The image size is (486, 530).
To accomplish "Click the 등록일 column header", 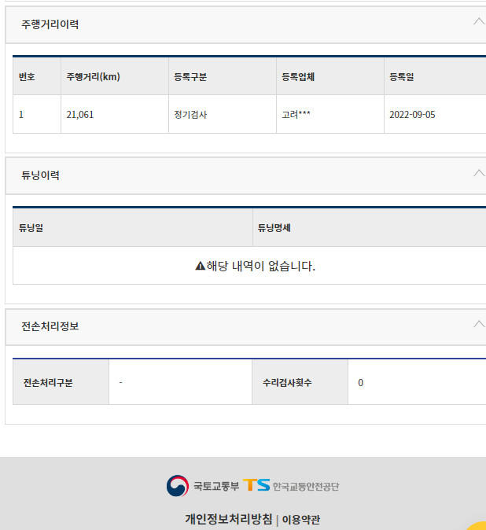I will coord(436,76).
